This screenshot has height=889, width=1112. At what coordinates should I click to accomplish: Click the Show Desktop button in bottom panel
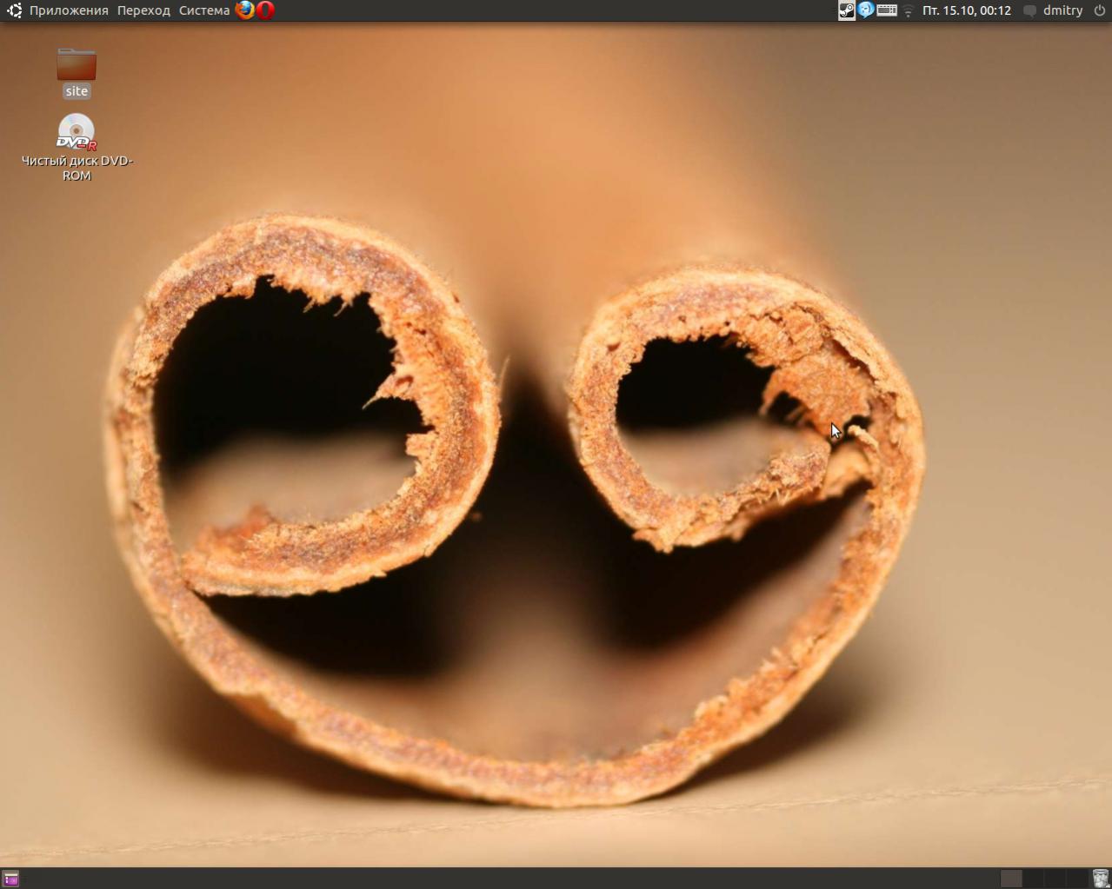pos(10,879)
